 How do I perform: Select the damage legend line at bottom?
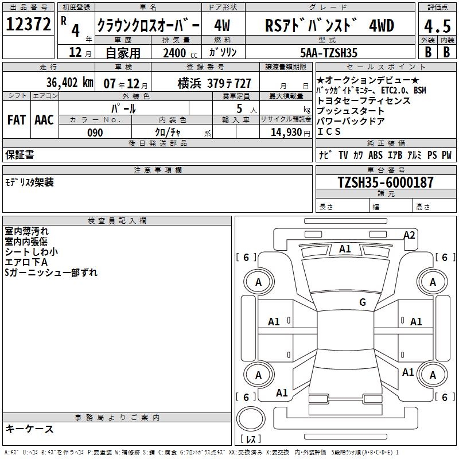tap(201, 452)
